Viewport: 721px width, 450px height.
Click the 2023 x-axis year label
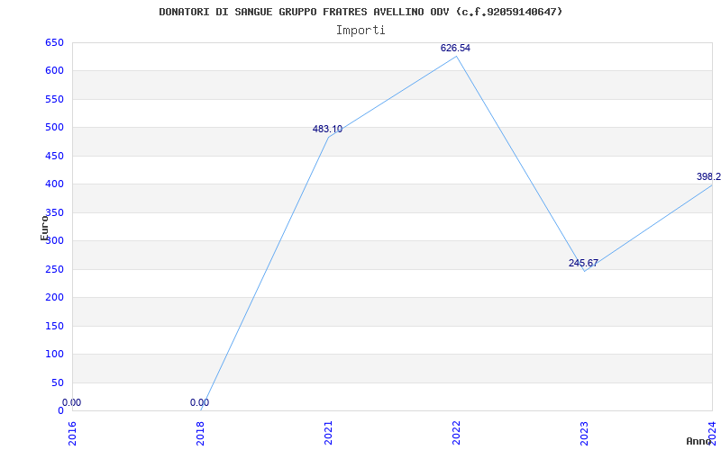pyautogui.click(x=584, y=434)
